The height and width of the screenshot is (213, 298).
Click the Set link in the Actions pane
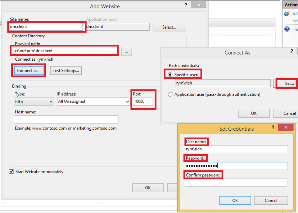(294, 20)
